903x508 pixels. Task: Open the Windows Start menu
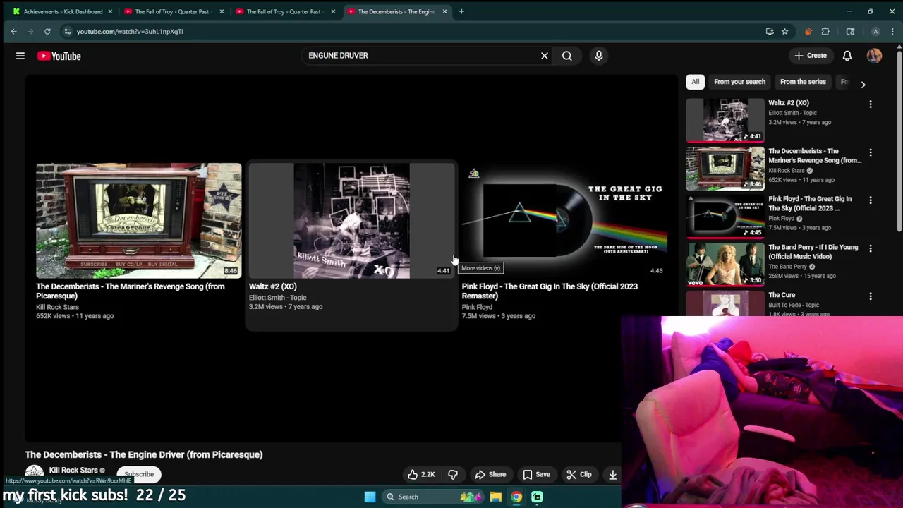click(x=370, y=497)
